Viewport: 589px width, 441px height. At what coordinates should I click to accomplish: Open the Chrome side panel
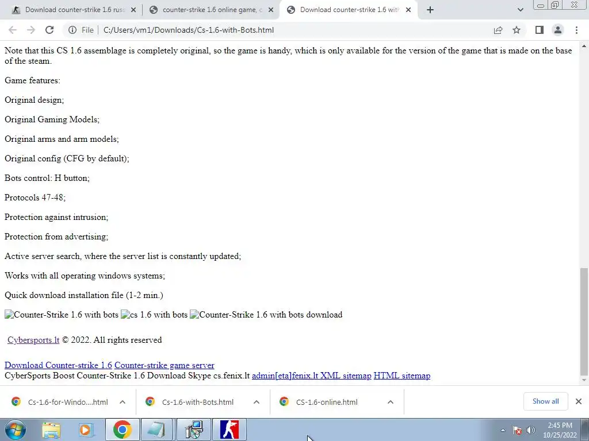click(540, 30)
